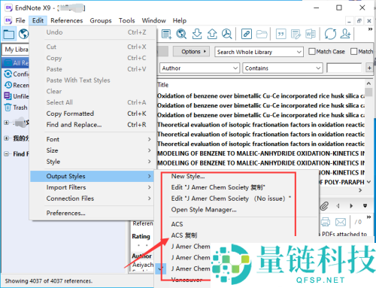This screenshot has width=376, height=288.
Task: Switch to Online Search Mode globe icon
Action: tap(24, 34)
